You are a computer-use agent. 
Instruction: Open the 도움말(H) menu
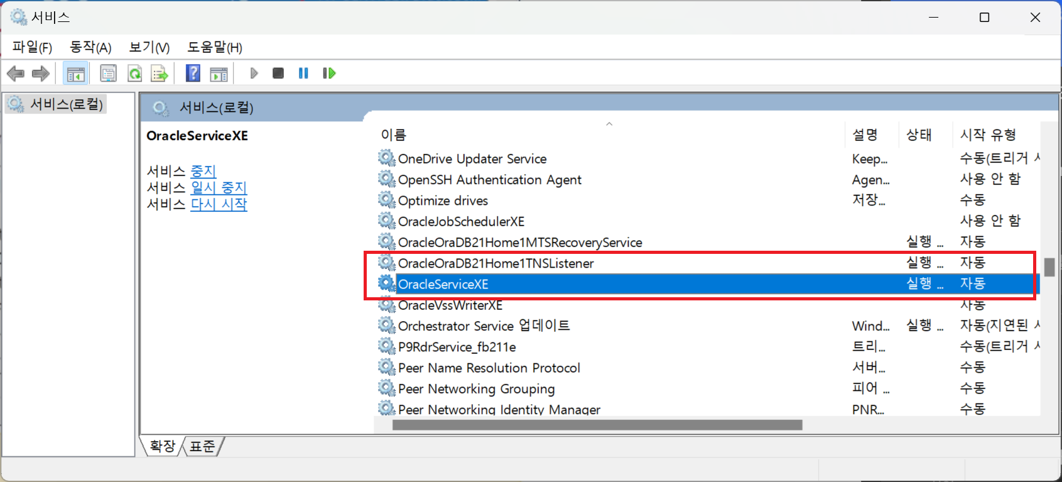(x=215, y=47)
